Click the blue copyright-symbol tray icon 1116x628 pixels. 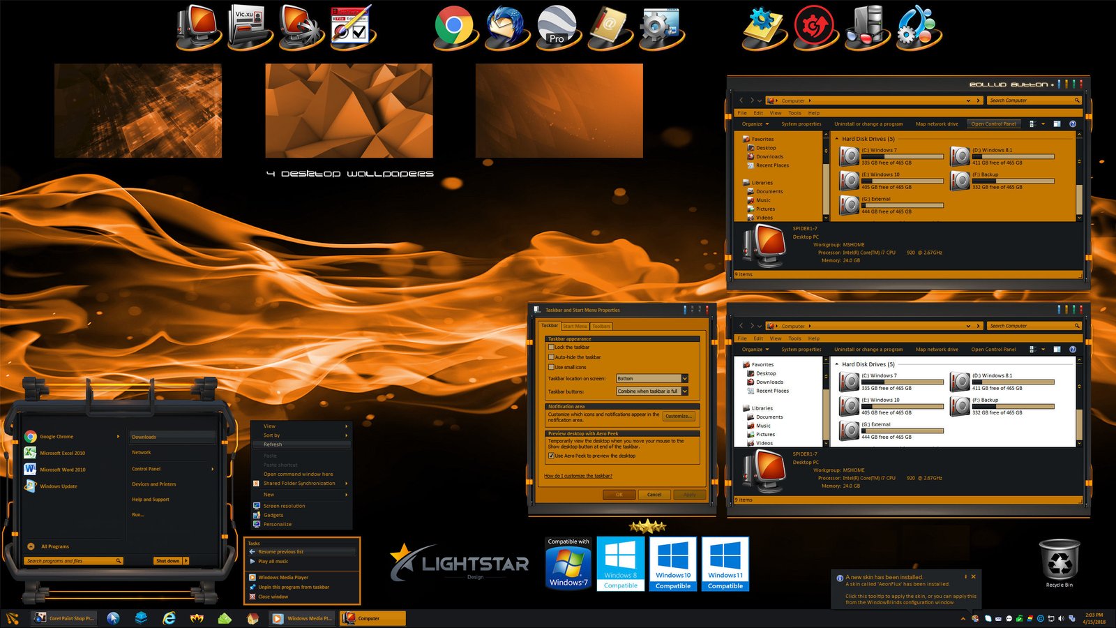click(1041, 618)
